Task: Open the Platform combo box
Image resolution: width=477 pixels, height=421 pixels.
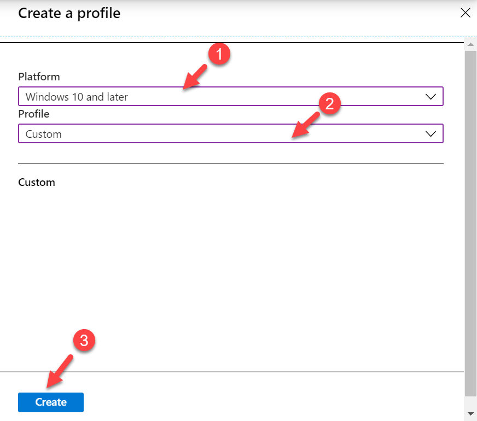Action: pos(231,96)
